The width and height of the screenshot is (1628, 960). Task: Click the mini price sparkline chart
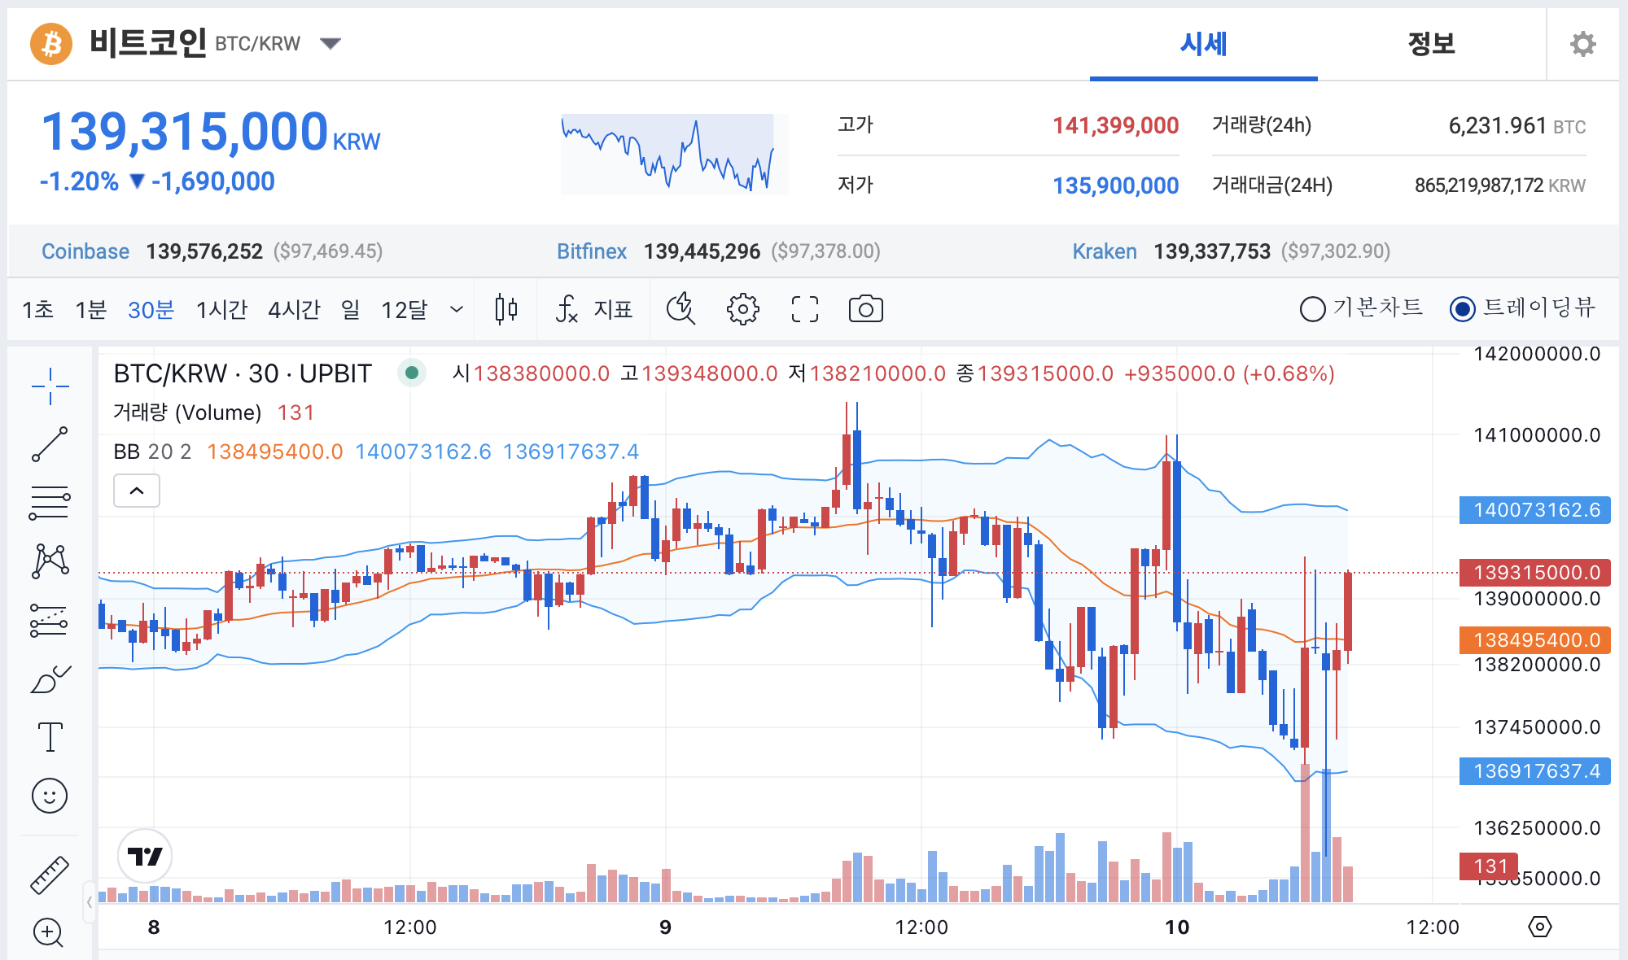coord(674,154)
